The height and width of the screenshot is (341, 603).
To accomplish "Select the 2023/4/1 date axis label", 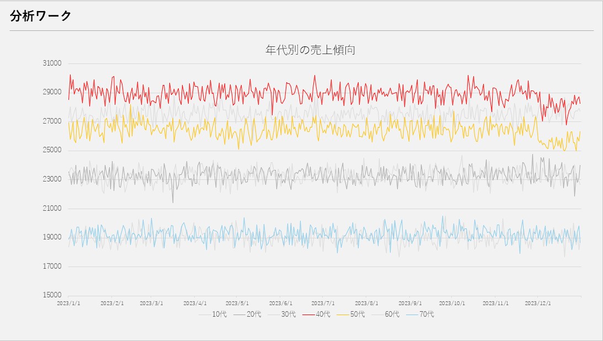I will point(195,303).
